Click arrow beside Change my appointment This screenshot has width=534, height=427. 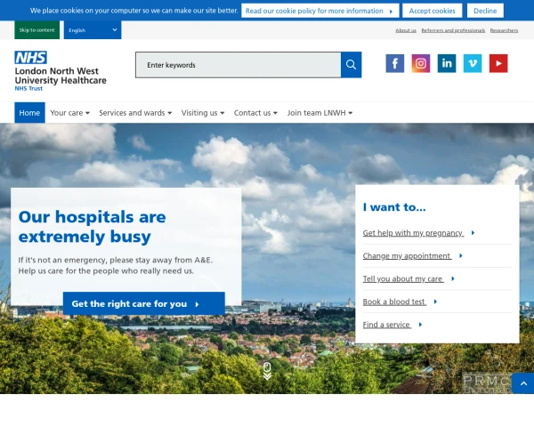(x=460, y=255)
